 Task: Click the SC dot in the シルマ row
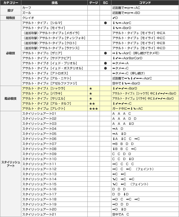coord(106,23)
